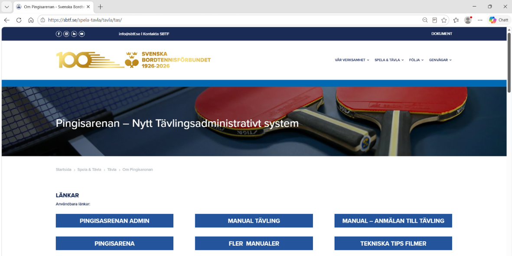The image size is (512, 256).
Task: Click the browser refresh icon
Action: [x=19, y=20]
